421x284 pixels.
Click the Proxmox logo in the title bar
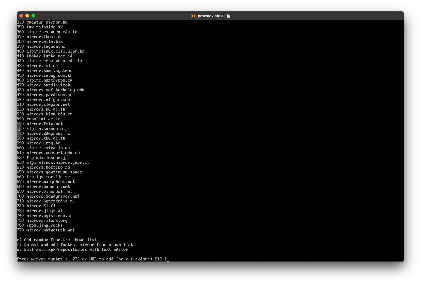pyautogui.click(x=193, y=16)
